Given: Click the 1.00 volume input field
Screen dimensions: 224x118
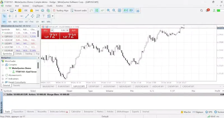Looking at the screenshot, I should [x=60, y=30].
